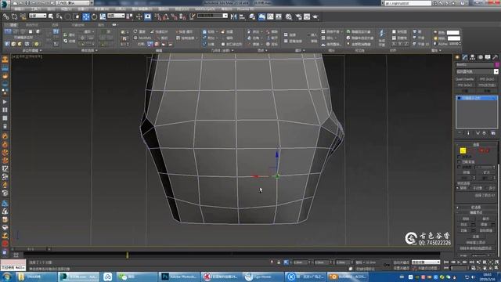Toggle the Auto Key button
The width and height of the screenshot is (501, 282).
pyautogui.click(x=401, y=262)
